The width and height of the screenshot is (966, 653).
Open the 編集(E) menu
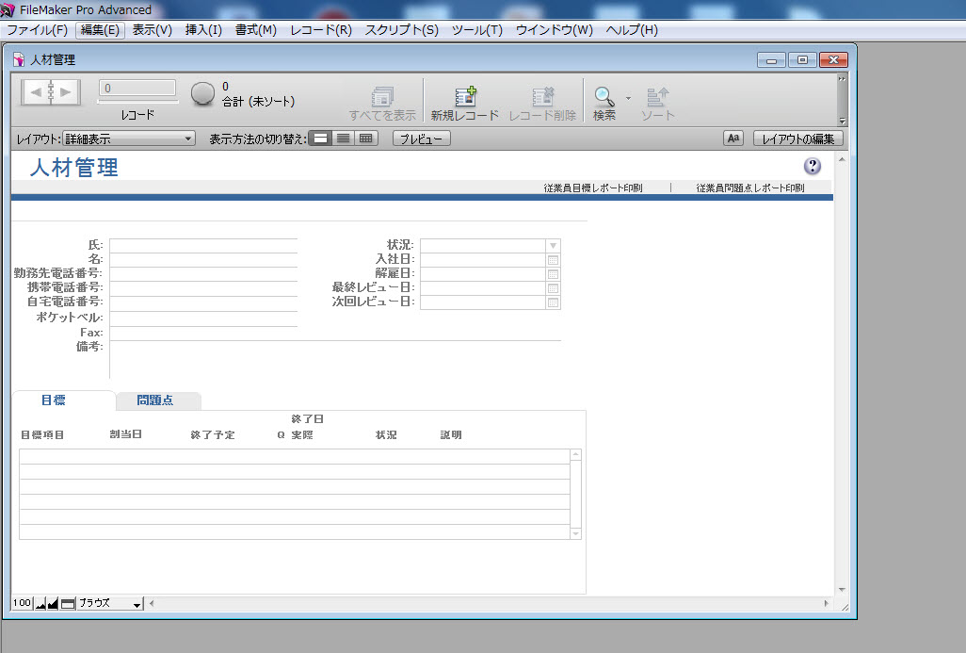pos(100,30)
